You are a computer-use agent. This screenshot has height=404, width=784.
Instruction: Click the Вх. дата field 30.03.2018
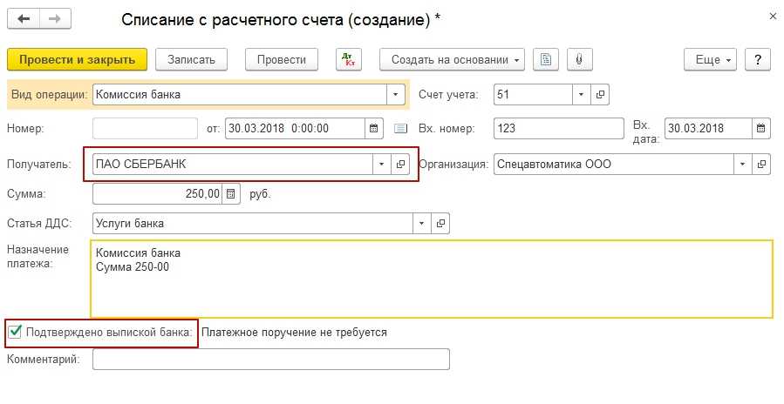click(708, 128)
